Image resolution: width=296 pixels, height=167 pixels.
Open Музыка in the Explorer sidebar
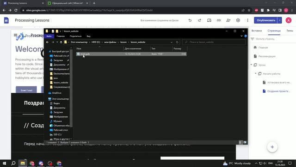point(56,121)
